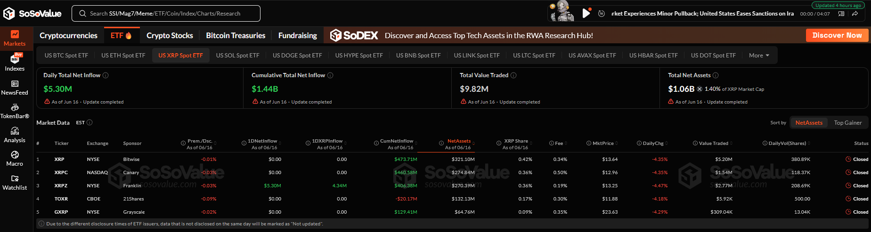The width and height of the screenshot is (871, 232).
Task: Click the 1DXRPInflow column info icon
Action: [x=308, y=143]
